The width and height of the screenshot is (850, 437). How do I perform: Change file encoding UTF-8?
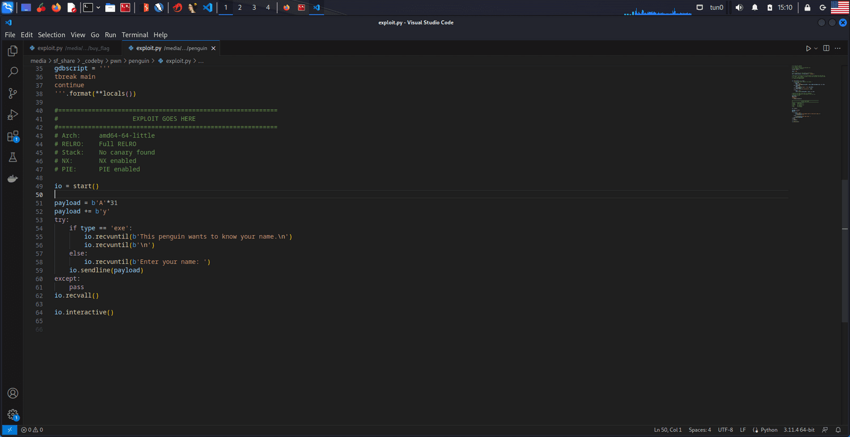tap(725, 430)
